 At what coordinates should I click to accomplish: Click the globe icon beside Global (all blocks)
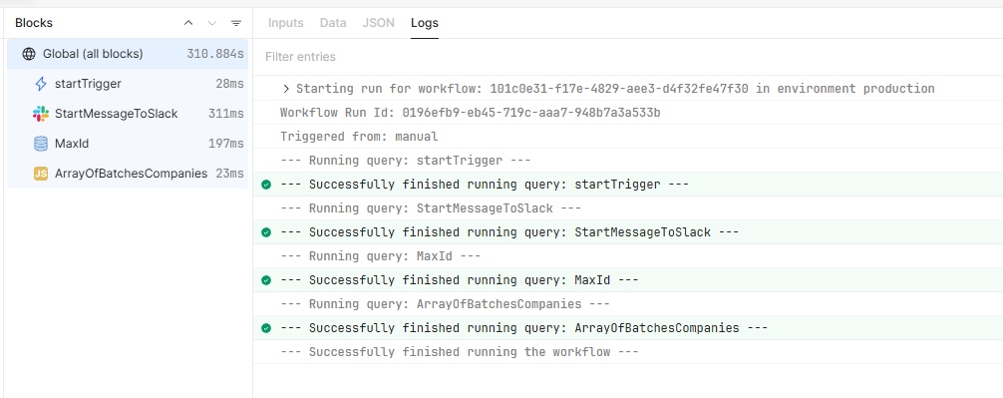click(x=29, y=54)
